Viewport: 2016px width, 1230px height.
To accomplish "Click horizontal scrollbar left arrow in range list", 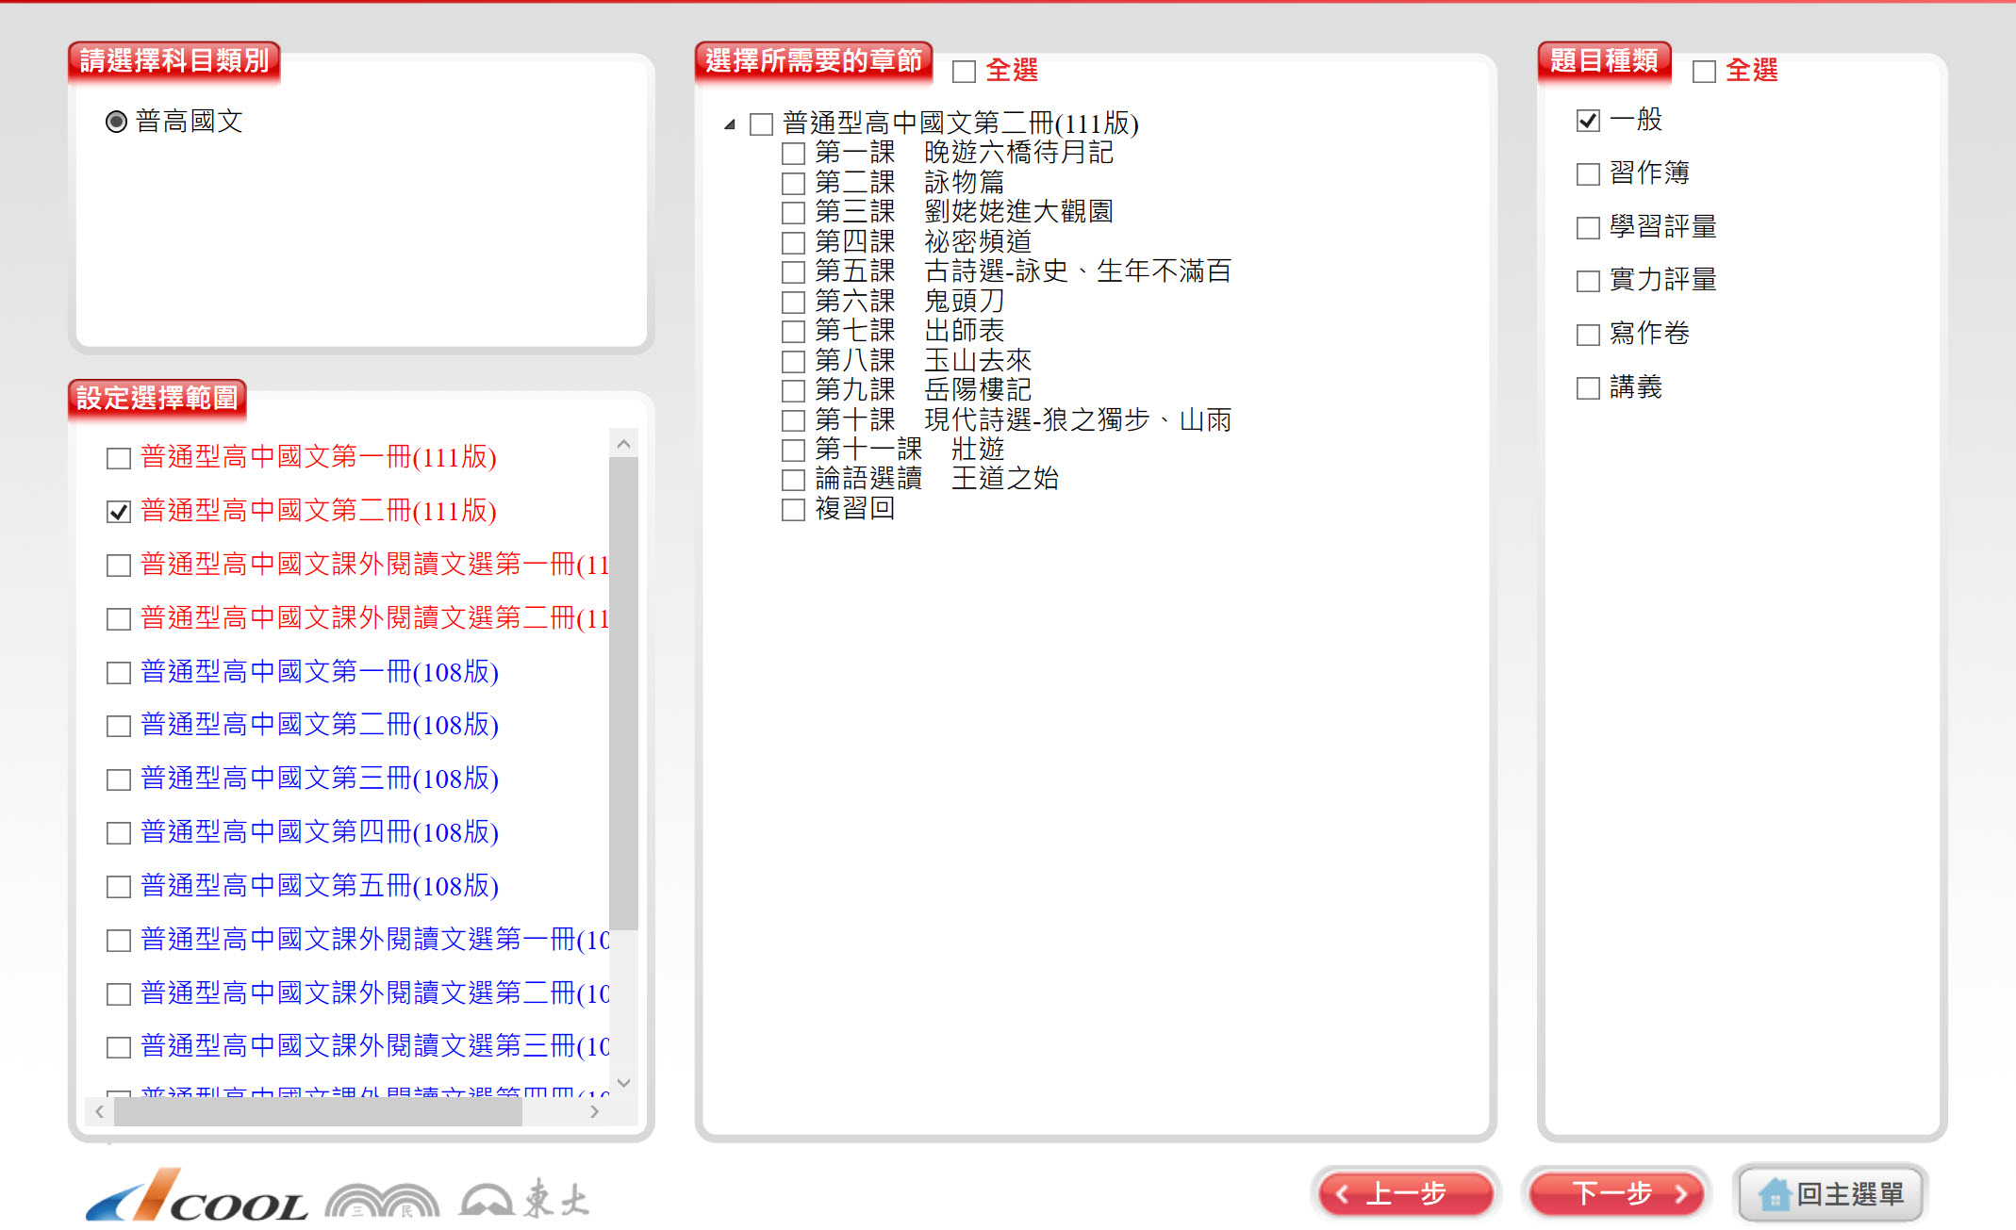I will point(99,1111).
